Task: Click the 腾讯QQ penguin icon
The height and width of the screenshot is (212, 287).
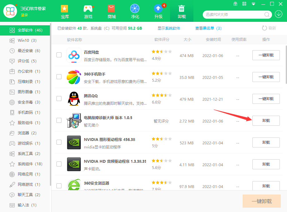Action: (74, 99)
